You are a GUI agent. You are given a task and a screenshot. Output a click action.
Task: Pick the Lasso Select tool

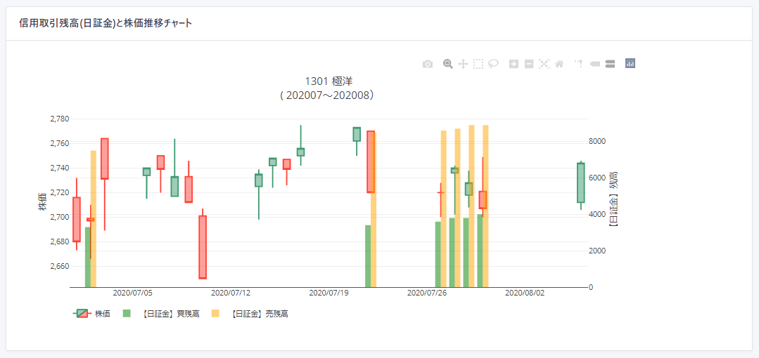pos(494,64)
